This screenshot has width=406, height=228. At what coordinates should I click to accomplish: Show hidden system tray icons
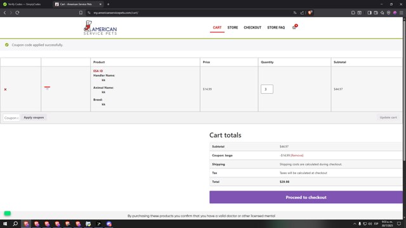pos(355,224)
